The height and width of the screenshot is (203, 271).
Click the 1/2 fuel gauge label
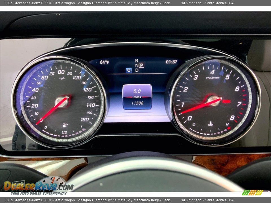(x=64, y=133)
